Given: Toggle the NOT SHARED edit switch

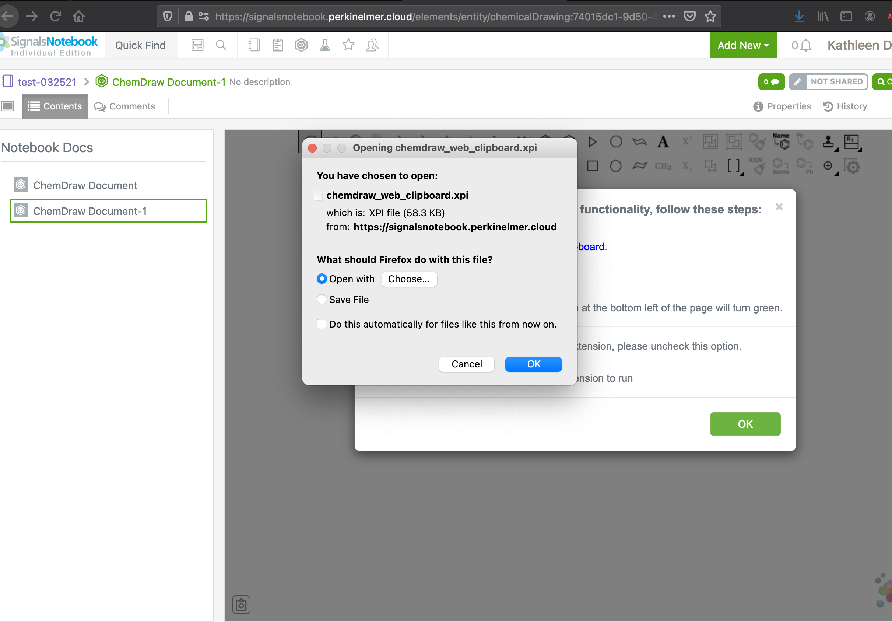Looking at the screenshot, I should point(828,82).
